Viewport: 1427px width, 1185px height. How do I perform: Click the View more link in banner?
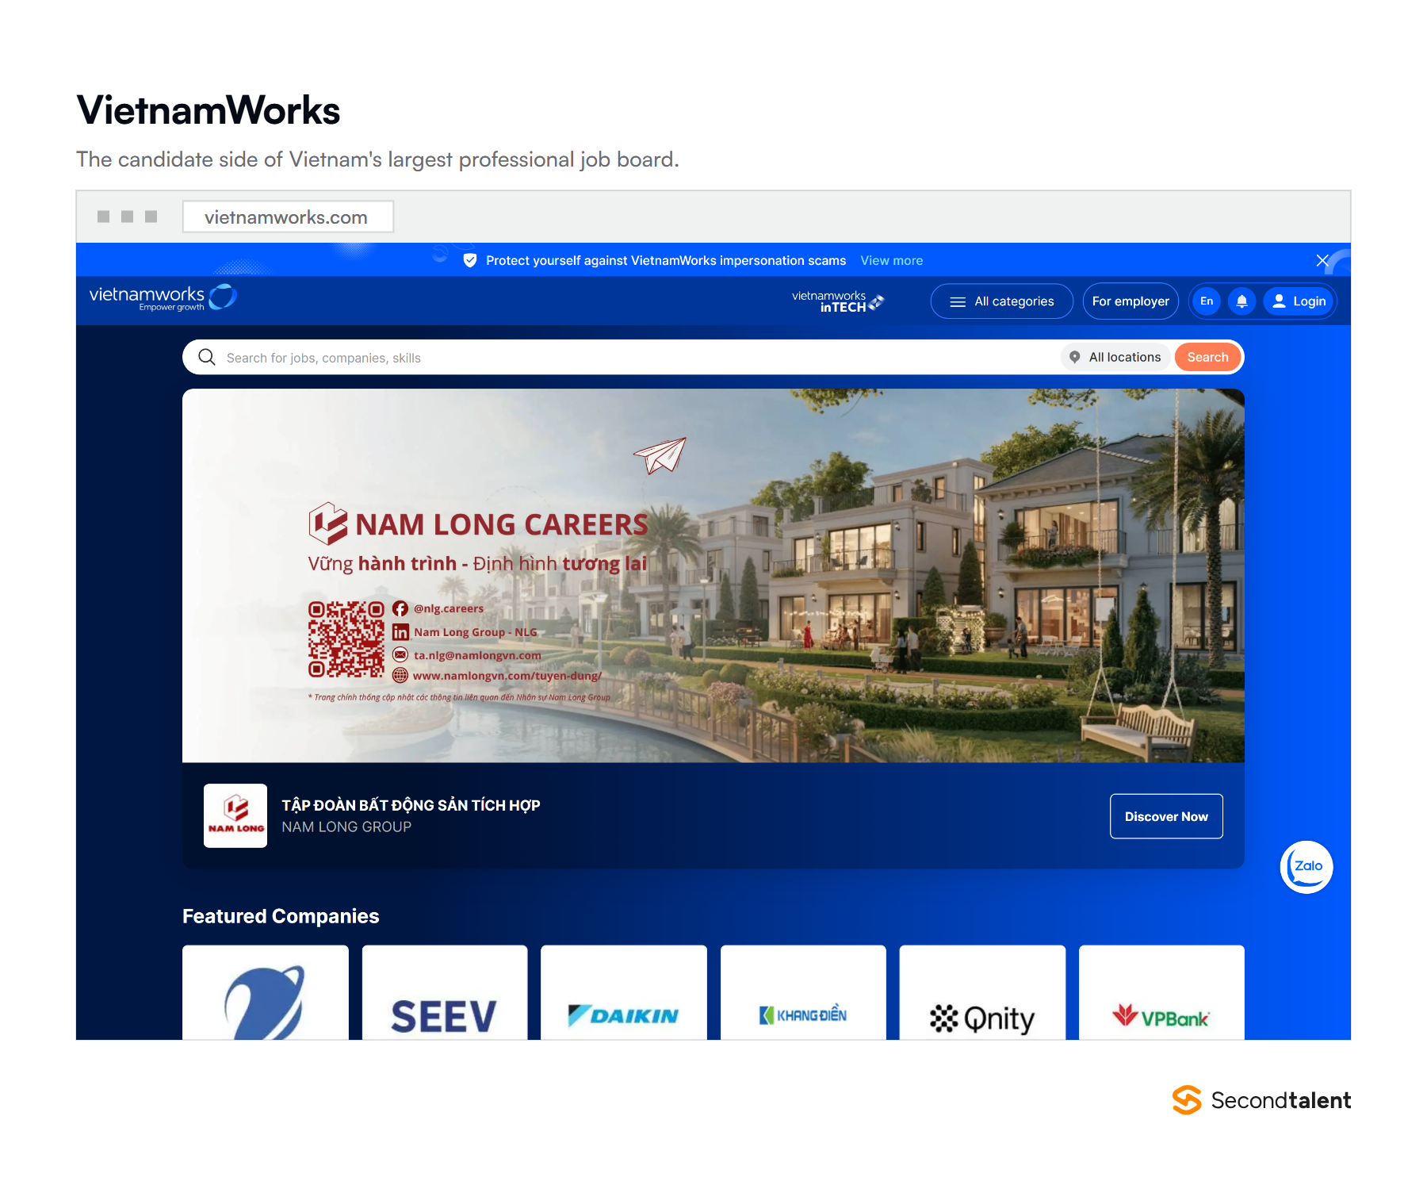click(x=892, y=260)
